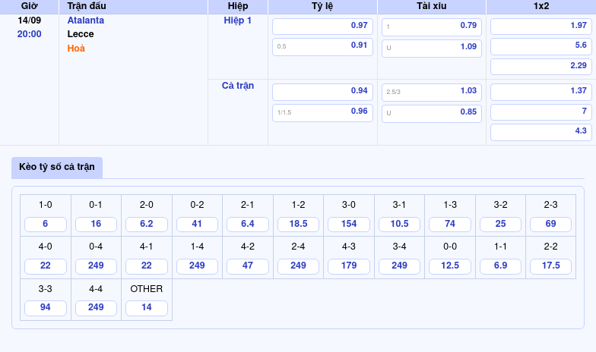Pick full match handicap 1/1.5 odds 0.96
Viewport: 596px width, 352px height.
(322, 112)
